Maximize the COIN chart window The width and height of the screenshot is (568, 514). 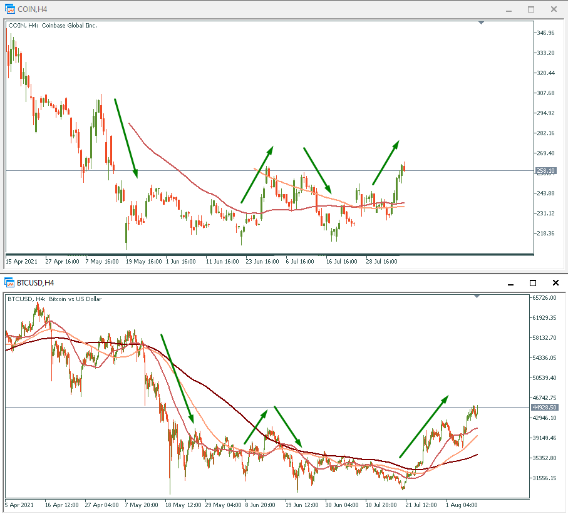(531, 9)
